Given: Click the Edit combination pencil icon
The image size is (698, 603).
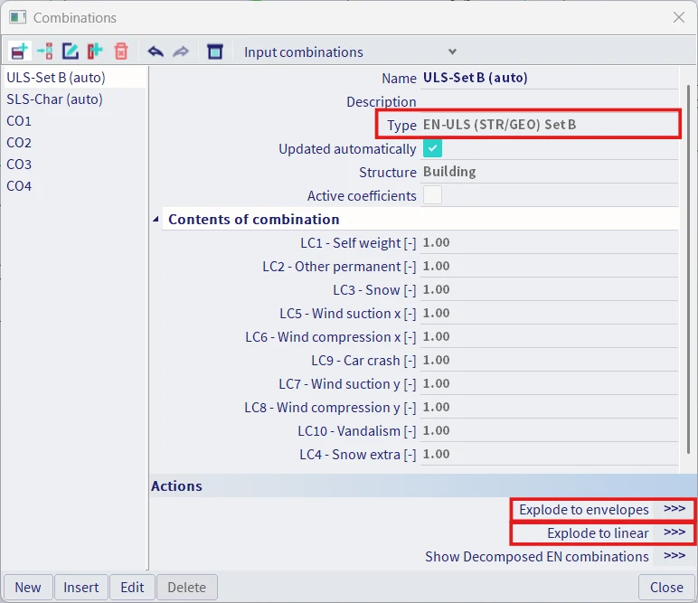Looking at the screenshot, I should click(x=70, y=52).
